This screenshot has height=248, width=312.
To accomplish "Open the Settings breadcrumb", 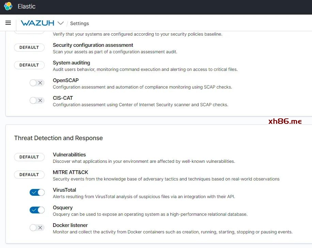I will [79, 23].
